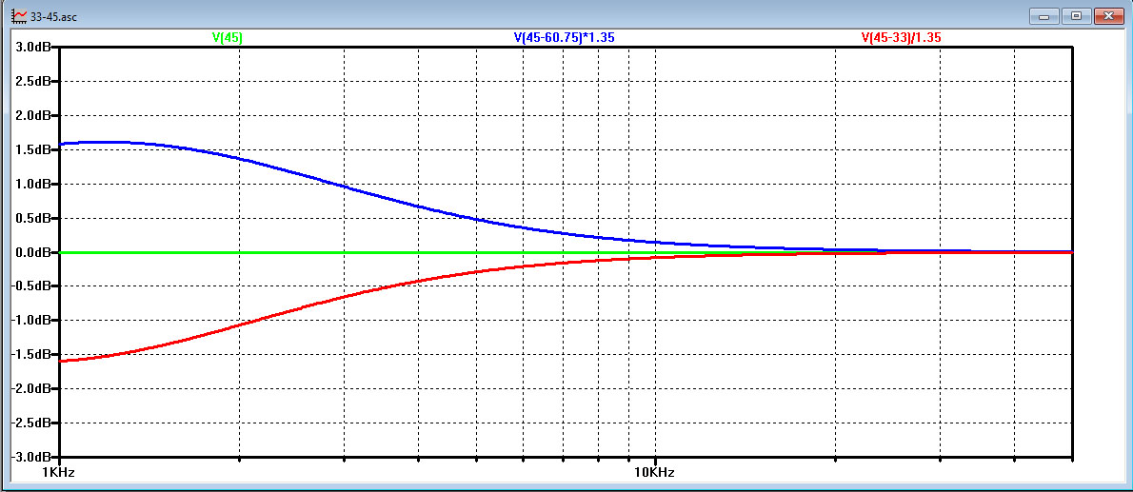The width and height of the screenshot is (1133, 492).
Task: Click the 3.0dB axis label
Action: 32,47
